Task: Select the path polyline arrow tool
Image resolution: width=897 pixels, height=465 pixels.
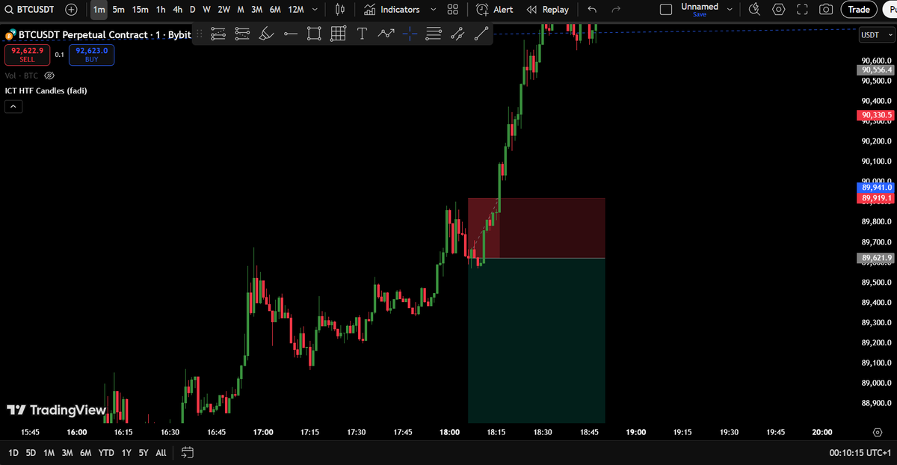Action: [x=386, y=34]
